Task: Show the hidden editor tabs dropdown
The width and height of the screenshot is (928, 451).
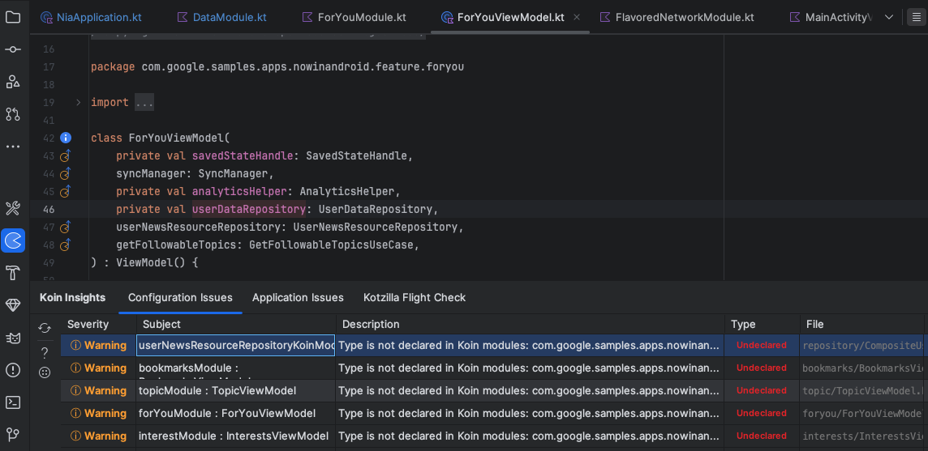Action: pyautogui.click(x=889, y=17)
